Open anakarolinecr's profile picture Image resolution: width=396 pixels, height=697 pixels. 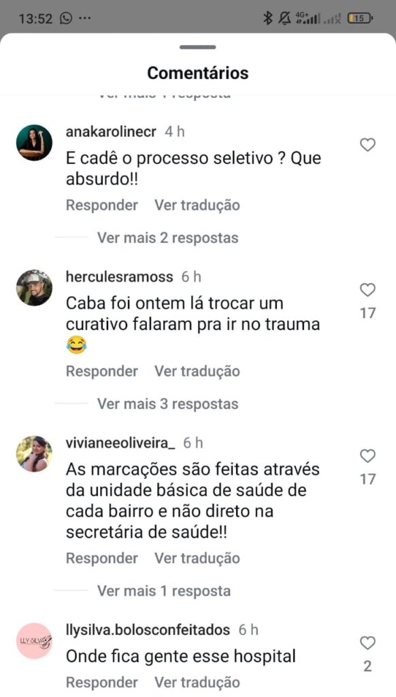coord(34,142)
